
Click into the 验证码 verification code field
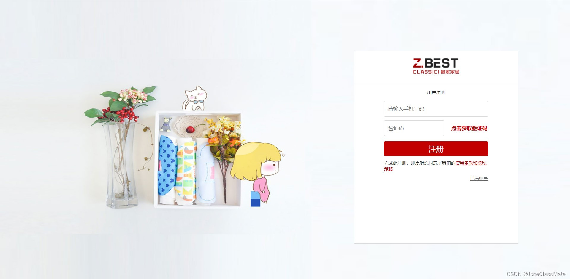[414, 128]
